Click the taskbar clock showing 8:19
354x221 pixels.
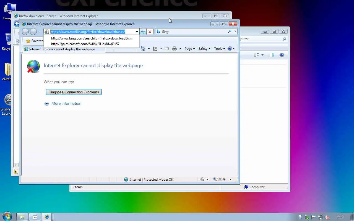pyautogui.click(x=340, y=217)
